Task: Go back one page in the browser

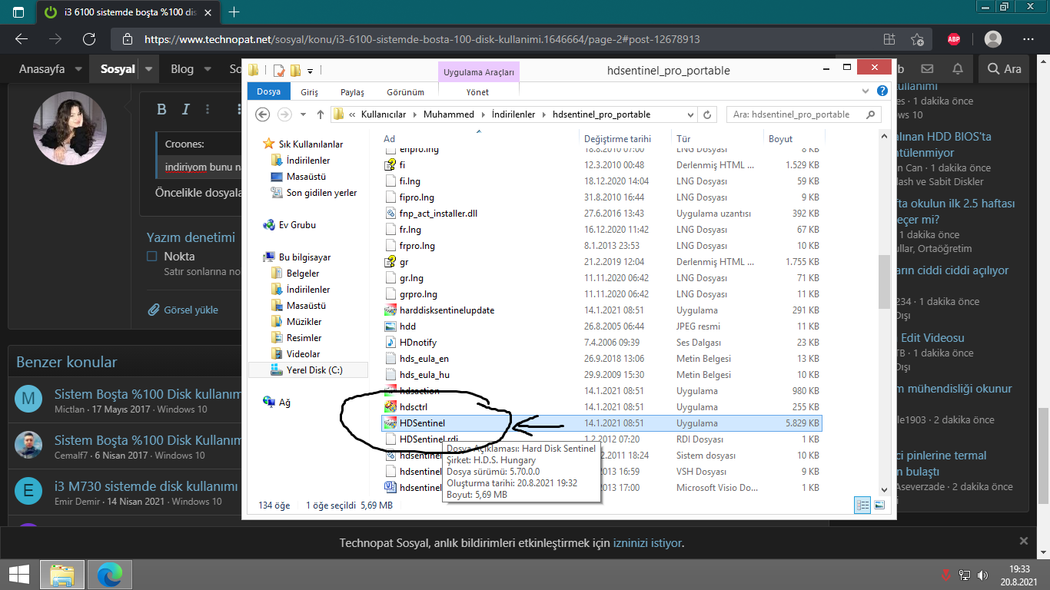Action: [22, 39]
